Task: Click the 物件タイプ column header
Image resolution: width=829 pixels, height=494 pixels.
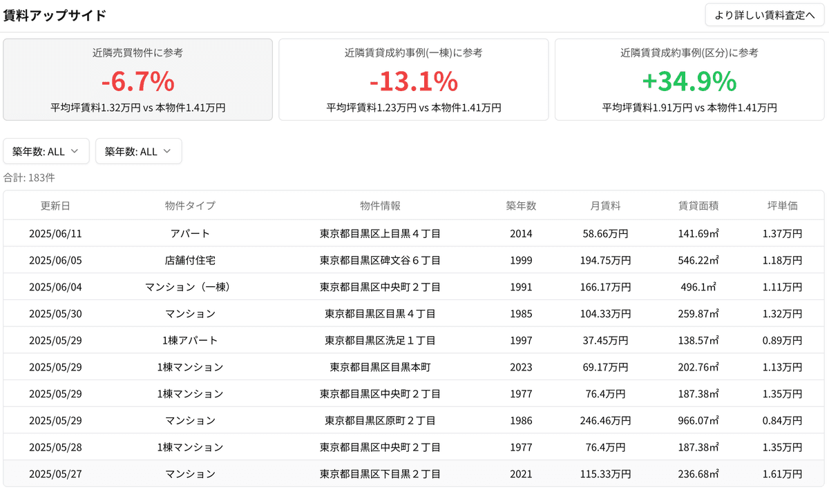Action: [x=190, y=206]
